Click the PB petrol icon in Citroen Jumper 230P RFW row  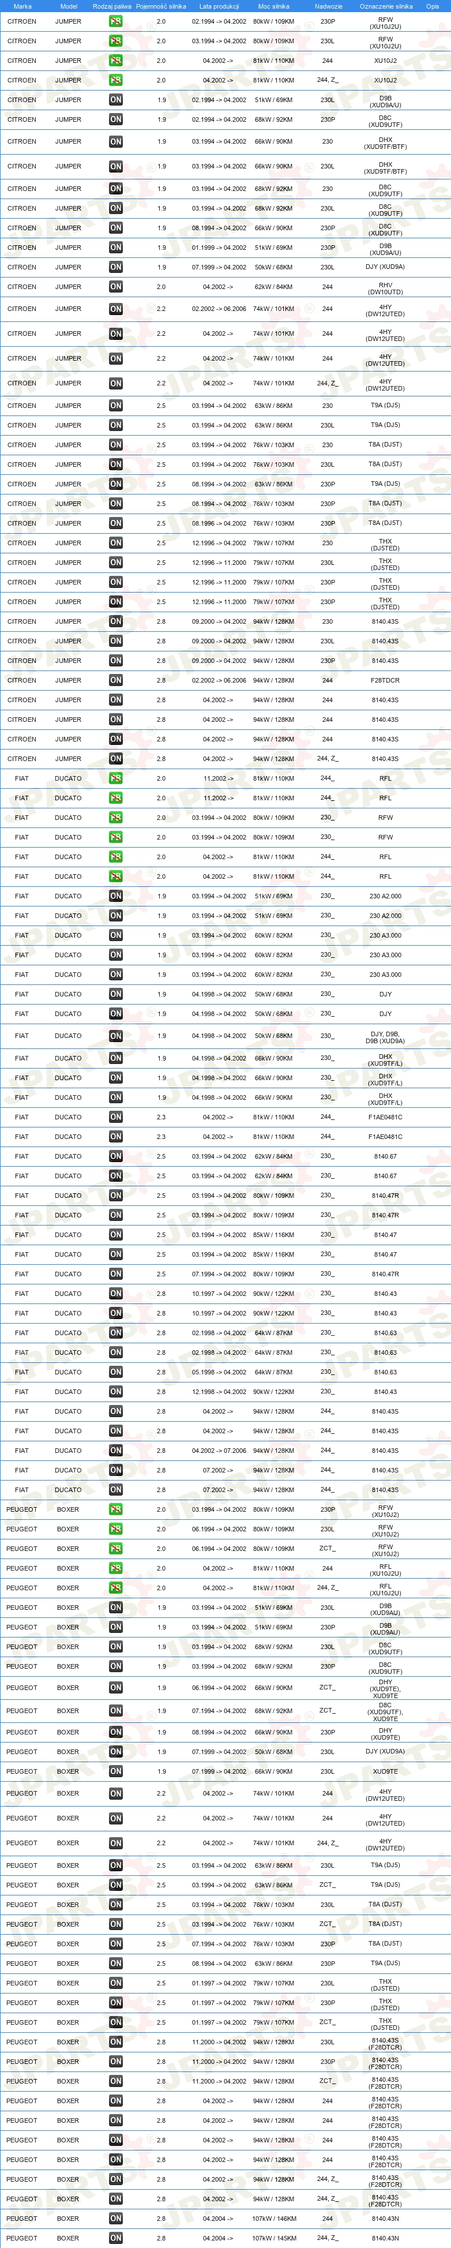[x=115, y=21]
